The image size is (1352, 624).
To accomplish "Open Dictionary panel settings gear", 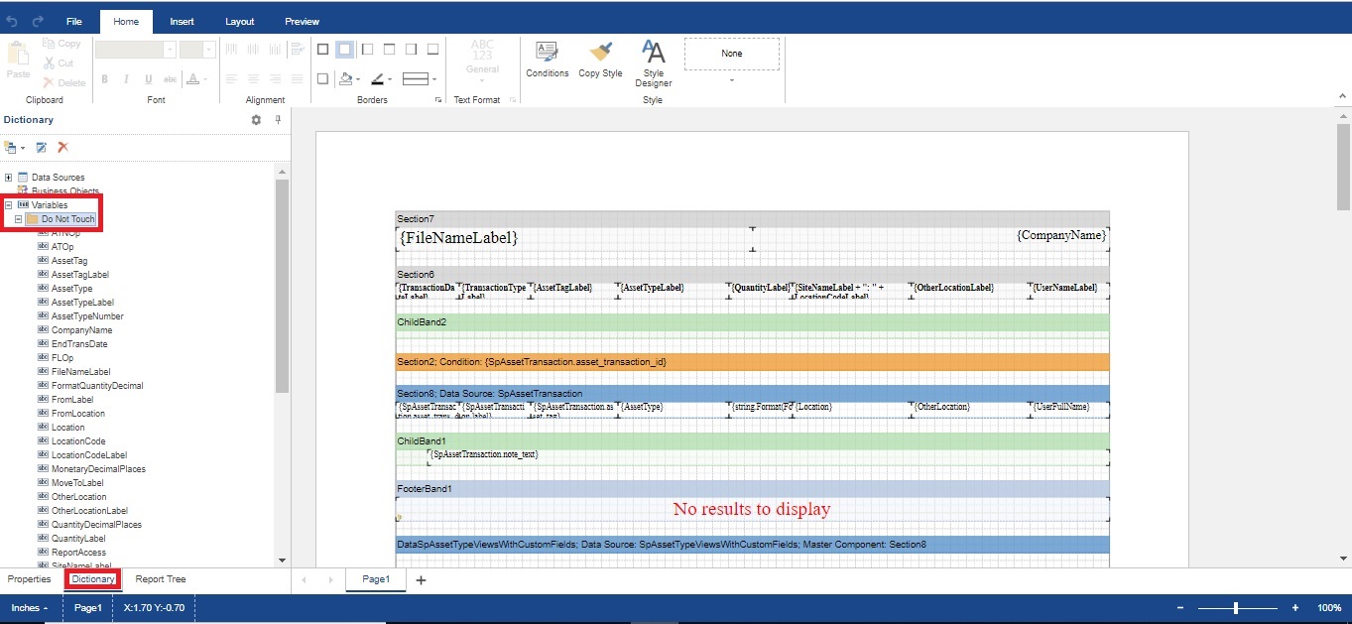I will pyautogui.click(x=256, y=120).
